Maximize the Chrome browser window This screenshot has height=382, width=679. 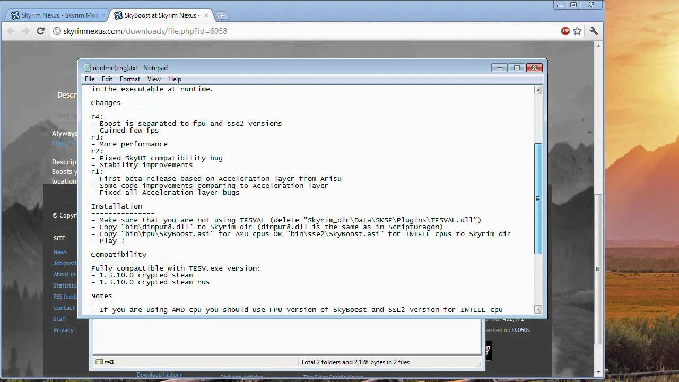pos(574,5)
